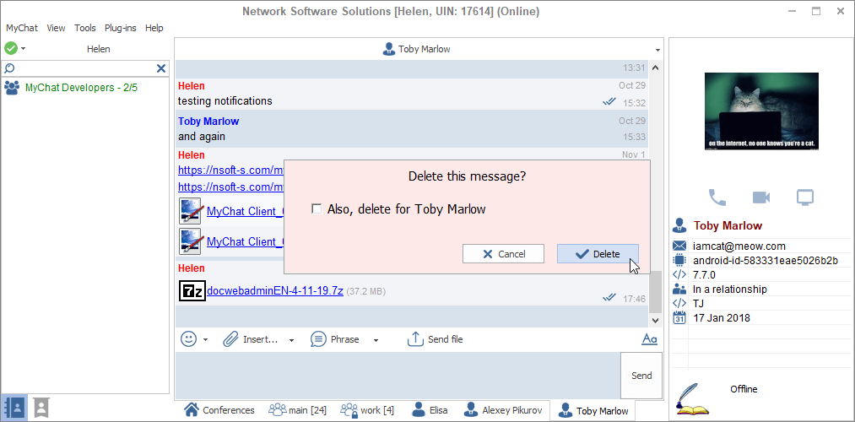Viewport: 855px width, 422px height.
Task: Expand the Insert dropdown arrow
Action: 291,340
